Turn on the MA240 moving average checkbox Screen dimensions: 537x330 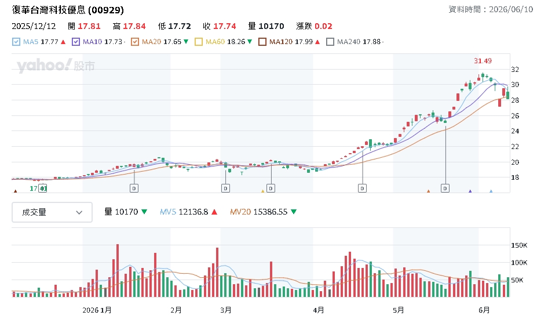pyautogui.click(x=330, y=42)
